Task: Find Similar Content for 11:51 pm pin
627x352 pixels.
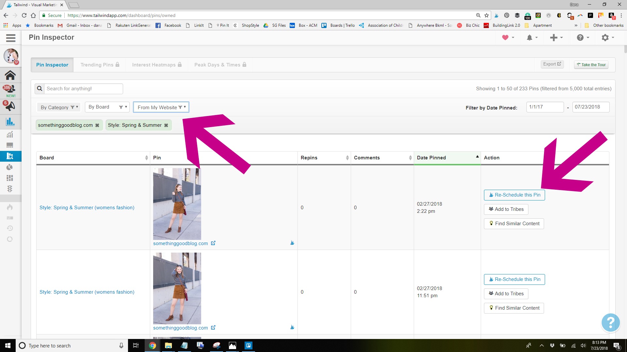Action: (514, 308)
